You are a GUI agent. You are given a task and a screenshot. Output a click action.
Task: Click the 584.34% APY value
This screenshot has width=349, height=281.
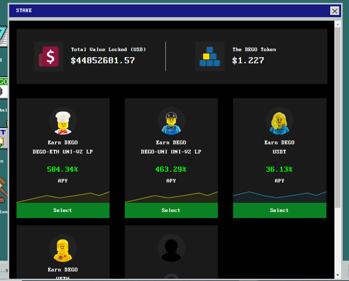coord(63,169)
